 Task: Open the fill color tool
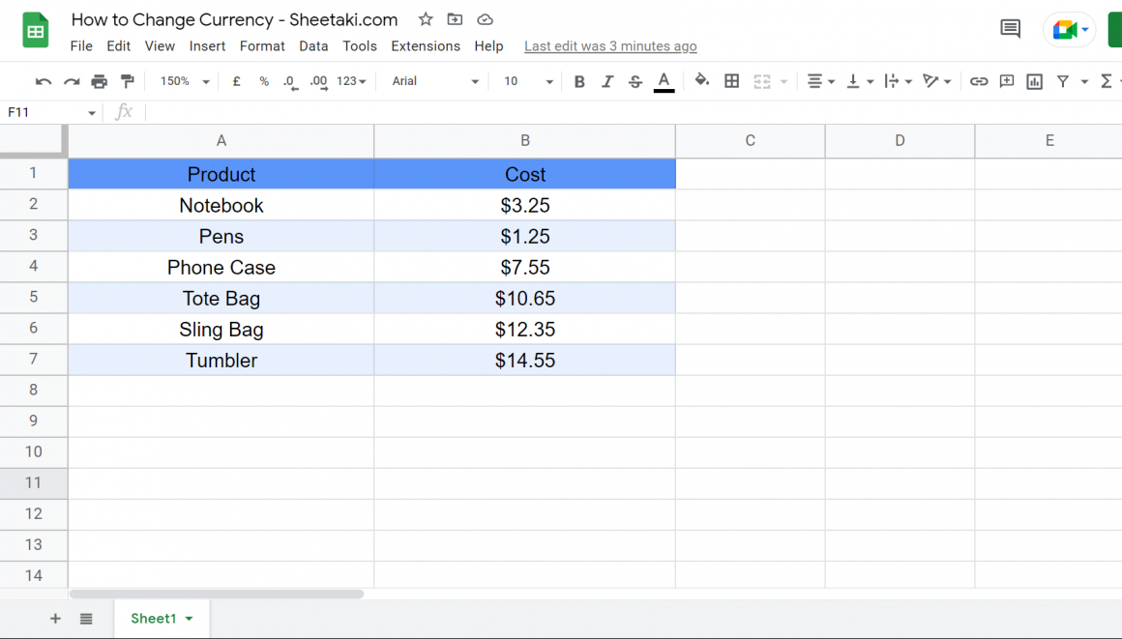(x=701, y=81)
